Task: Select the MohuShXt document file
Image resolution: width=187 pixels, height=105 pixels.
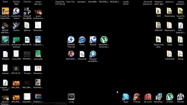Action: [38, 25]
